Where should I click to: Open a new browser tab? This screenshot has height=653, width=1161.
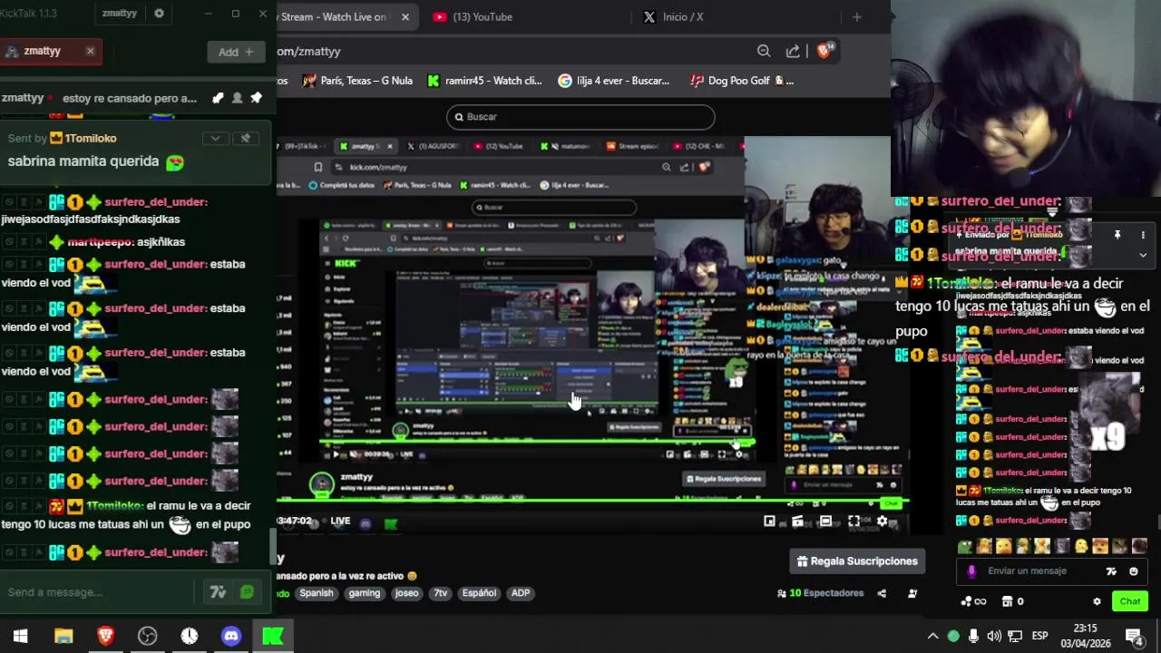pyautogui.click(x=856, y=16)
